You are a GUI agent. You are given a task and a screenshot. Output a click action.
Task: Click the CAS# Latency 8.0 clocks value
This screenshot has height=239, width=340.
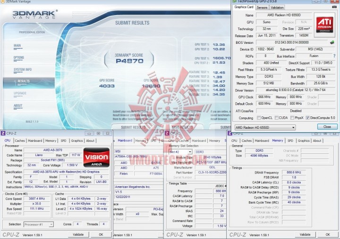pyautogui.click(x=294, y=182)
